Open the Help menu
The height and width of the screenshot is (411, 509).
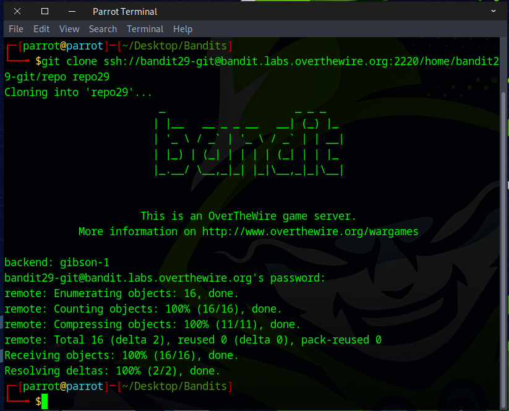coord(182,29)
